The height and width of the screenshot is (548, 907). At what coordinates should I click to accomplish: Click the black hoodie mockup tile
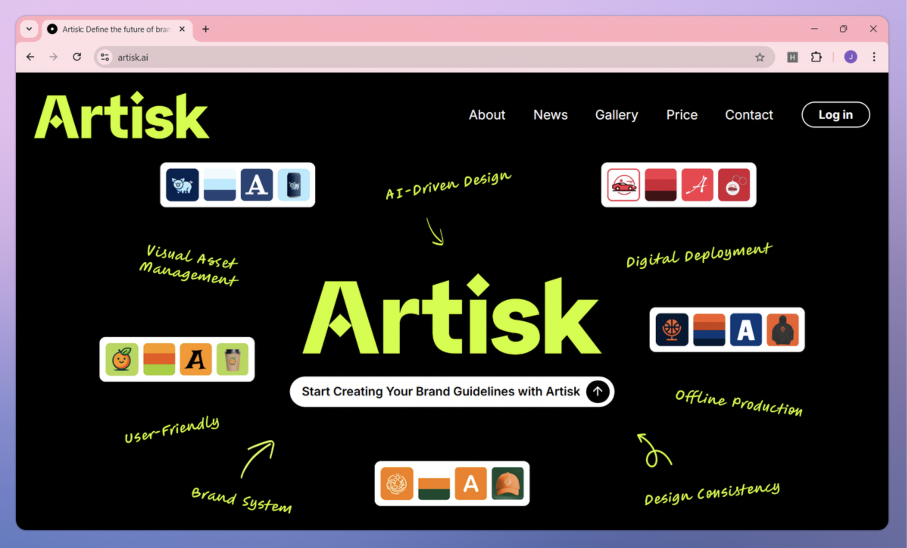click(x=782, y=329)
